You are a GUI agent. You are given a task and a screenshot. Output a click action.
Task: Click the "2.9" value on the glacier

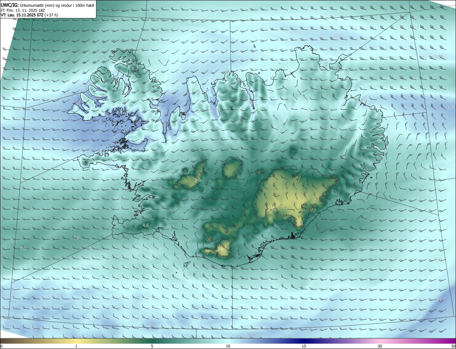pyautogui.click(x=198, y=181)
